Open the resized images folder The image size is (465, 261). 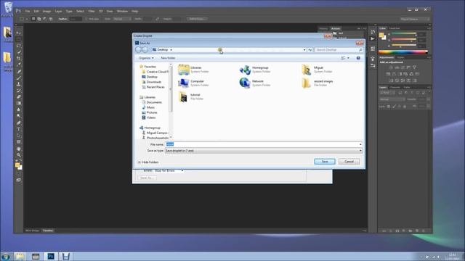click(x=318, y=83)
